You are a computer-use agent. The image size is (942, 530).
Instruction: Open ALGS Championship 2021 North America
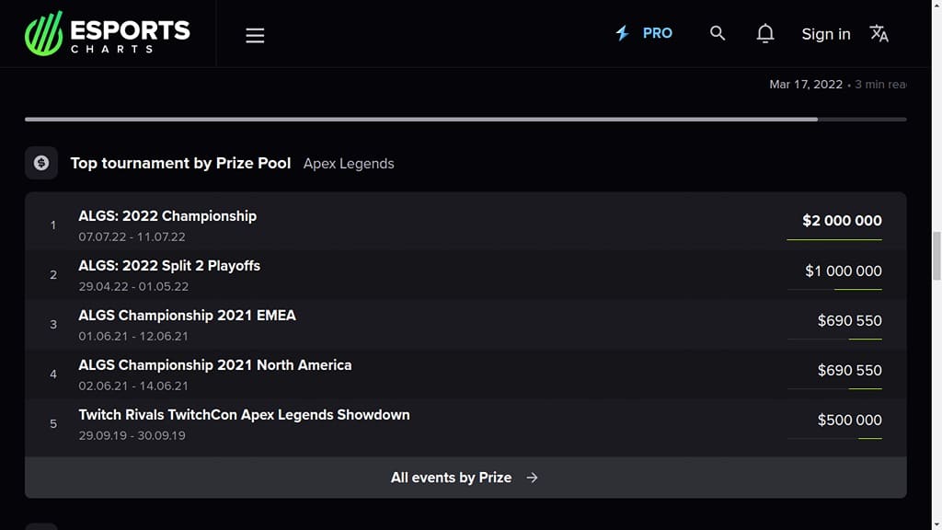coord(215,365)
